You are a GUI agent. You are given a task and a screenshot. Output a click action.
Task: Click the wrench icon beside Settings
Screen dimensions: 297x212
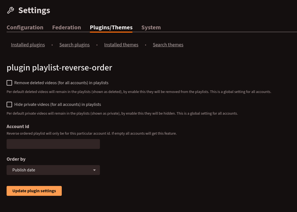10,10
